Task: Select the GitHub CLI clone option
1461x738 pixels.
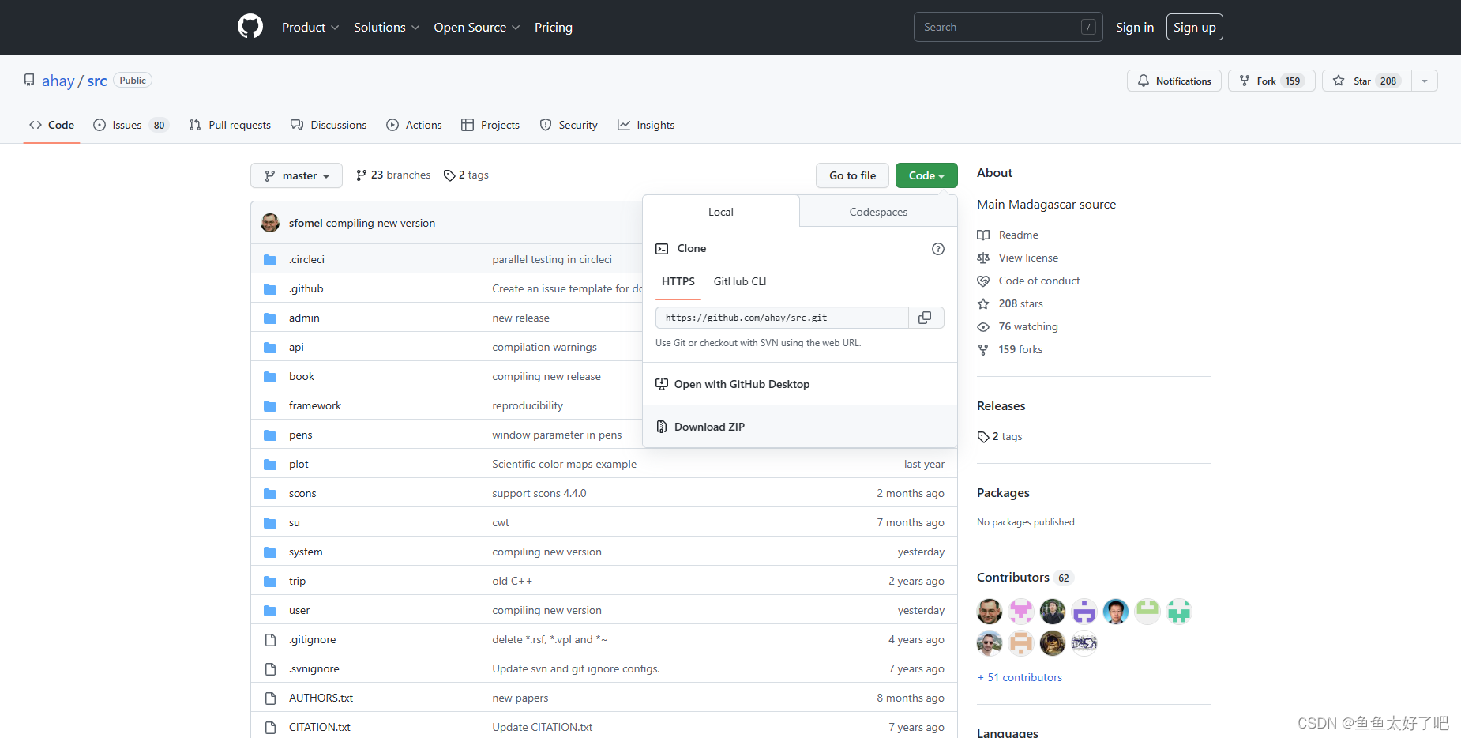Action: (x=740, y=281)
